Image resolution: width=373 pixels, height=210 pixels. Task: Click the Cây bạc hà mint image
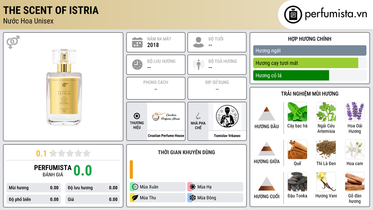[297, 112]
